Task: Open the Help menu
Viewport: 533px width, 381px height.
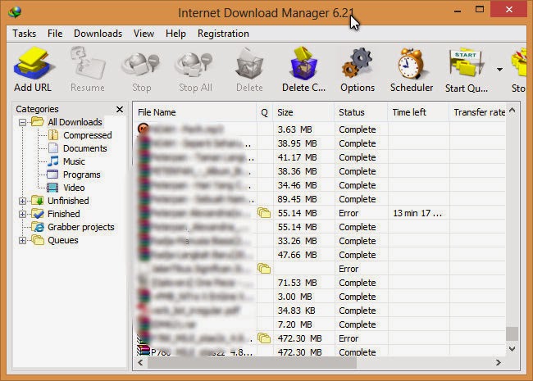Action: [175, 34]
